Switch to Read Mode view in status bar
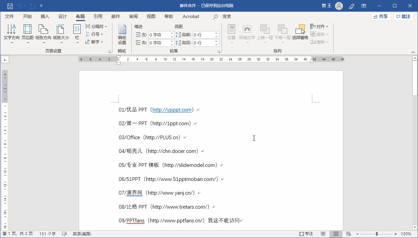 coord(323,234)
